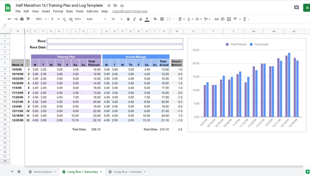Toggle italic formatting
This screenshot has width=310, height=176.
134,19
